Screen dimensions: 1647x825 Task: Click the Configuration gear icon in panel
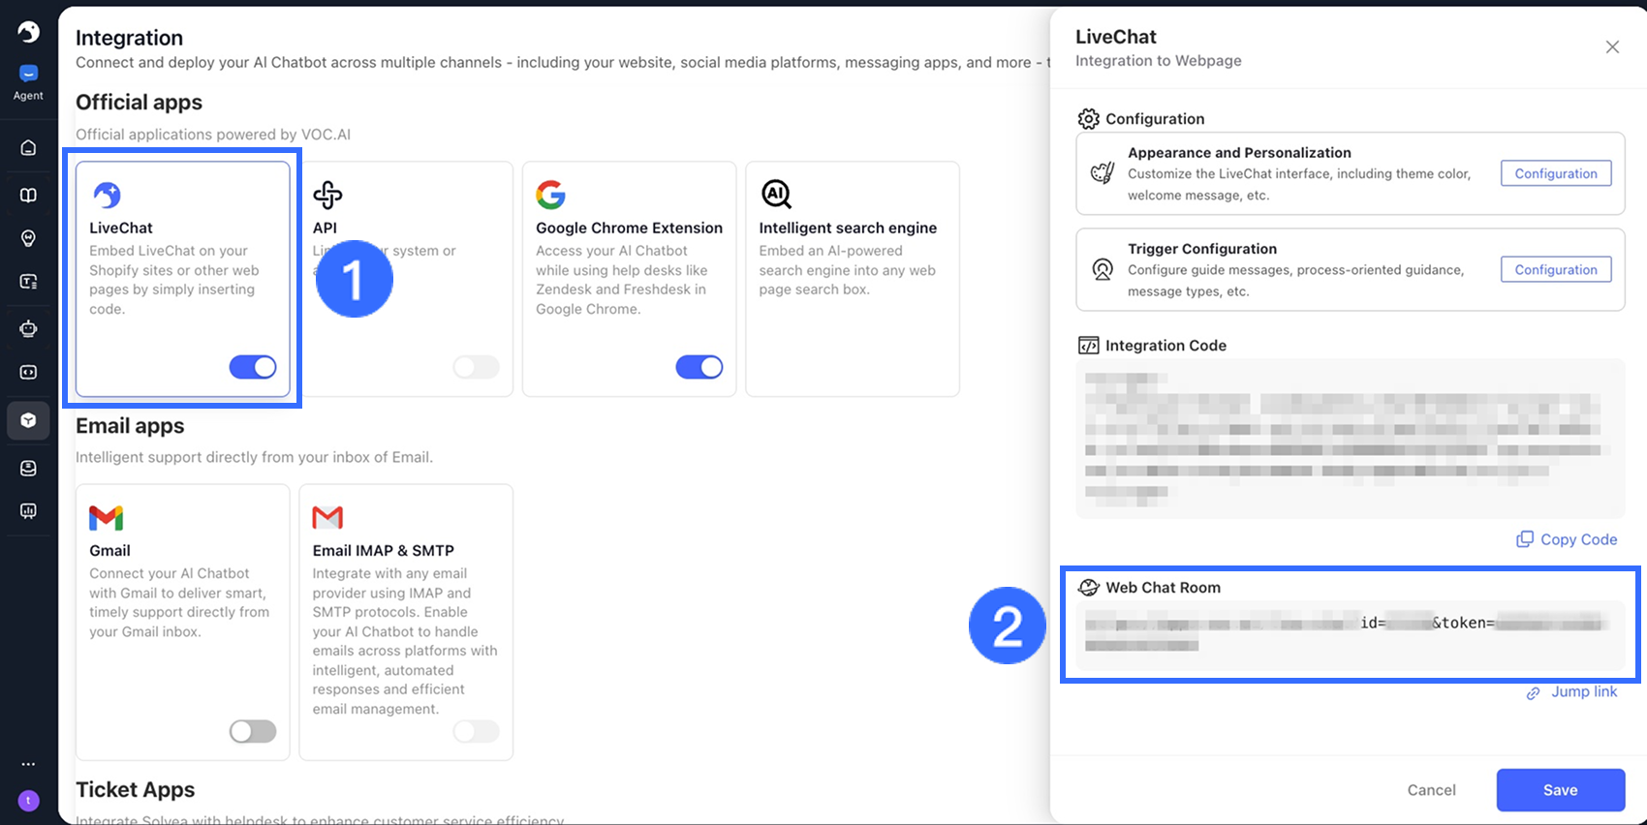(x=1089, y=118)
